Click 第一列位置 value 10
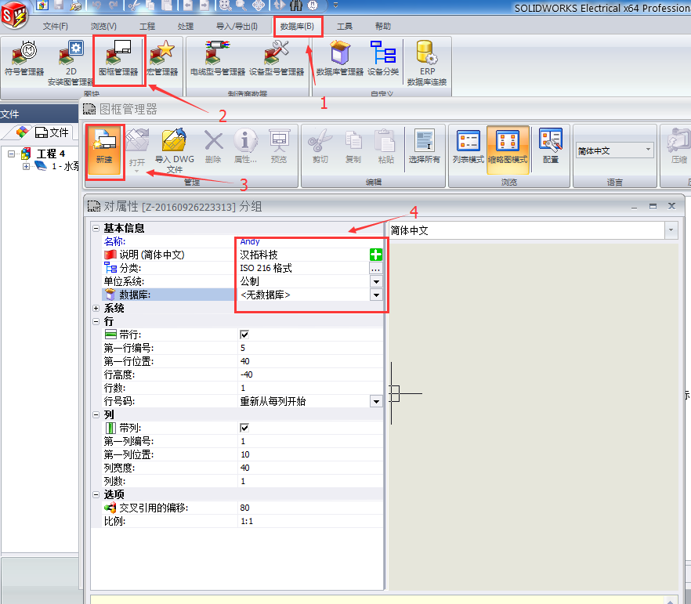The width and height of the screenshot is (691, 604). [x=310, y=454]
